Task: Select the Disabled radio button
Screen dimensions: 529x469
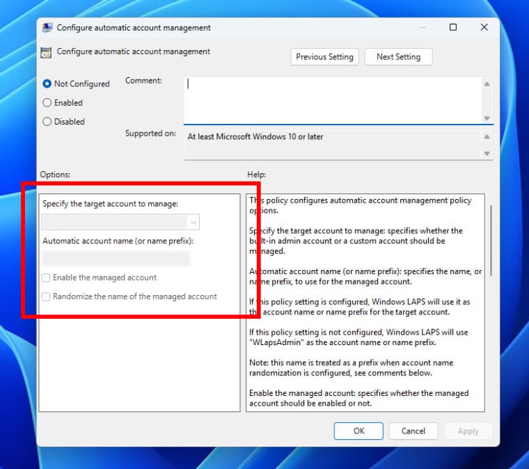Action: 47,121
